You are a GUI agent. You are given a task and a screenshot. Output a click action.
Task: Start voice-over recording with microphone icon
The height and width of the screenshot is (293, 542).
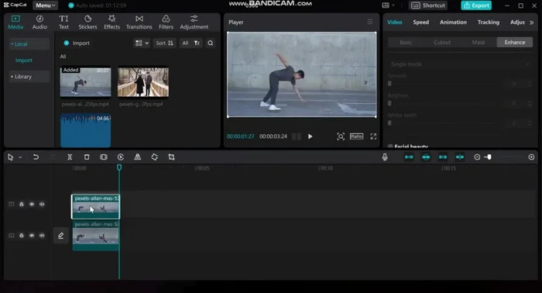385,157
